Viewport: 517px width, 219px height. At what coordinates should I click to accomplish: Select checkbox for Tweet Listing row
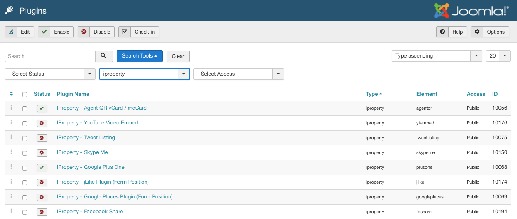[x=25, y=138]
